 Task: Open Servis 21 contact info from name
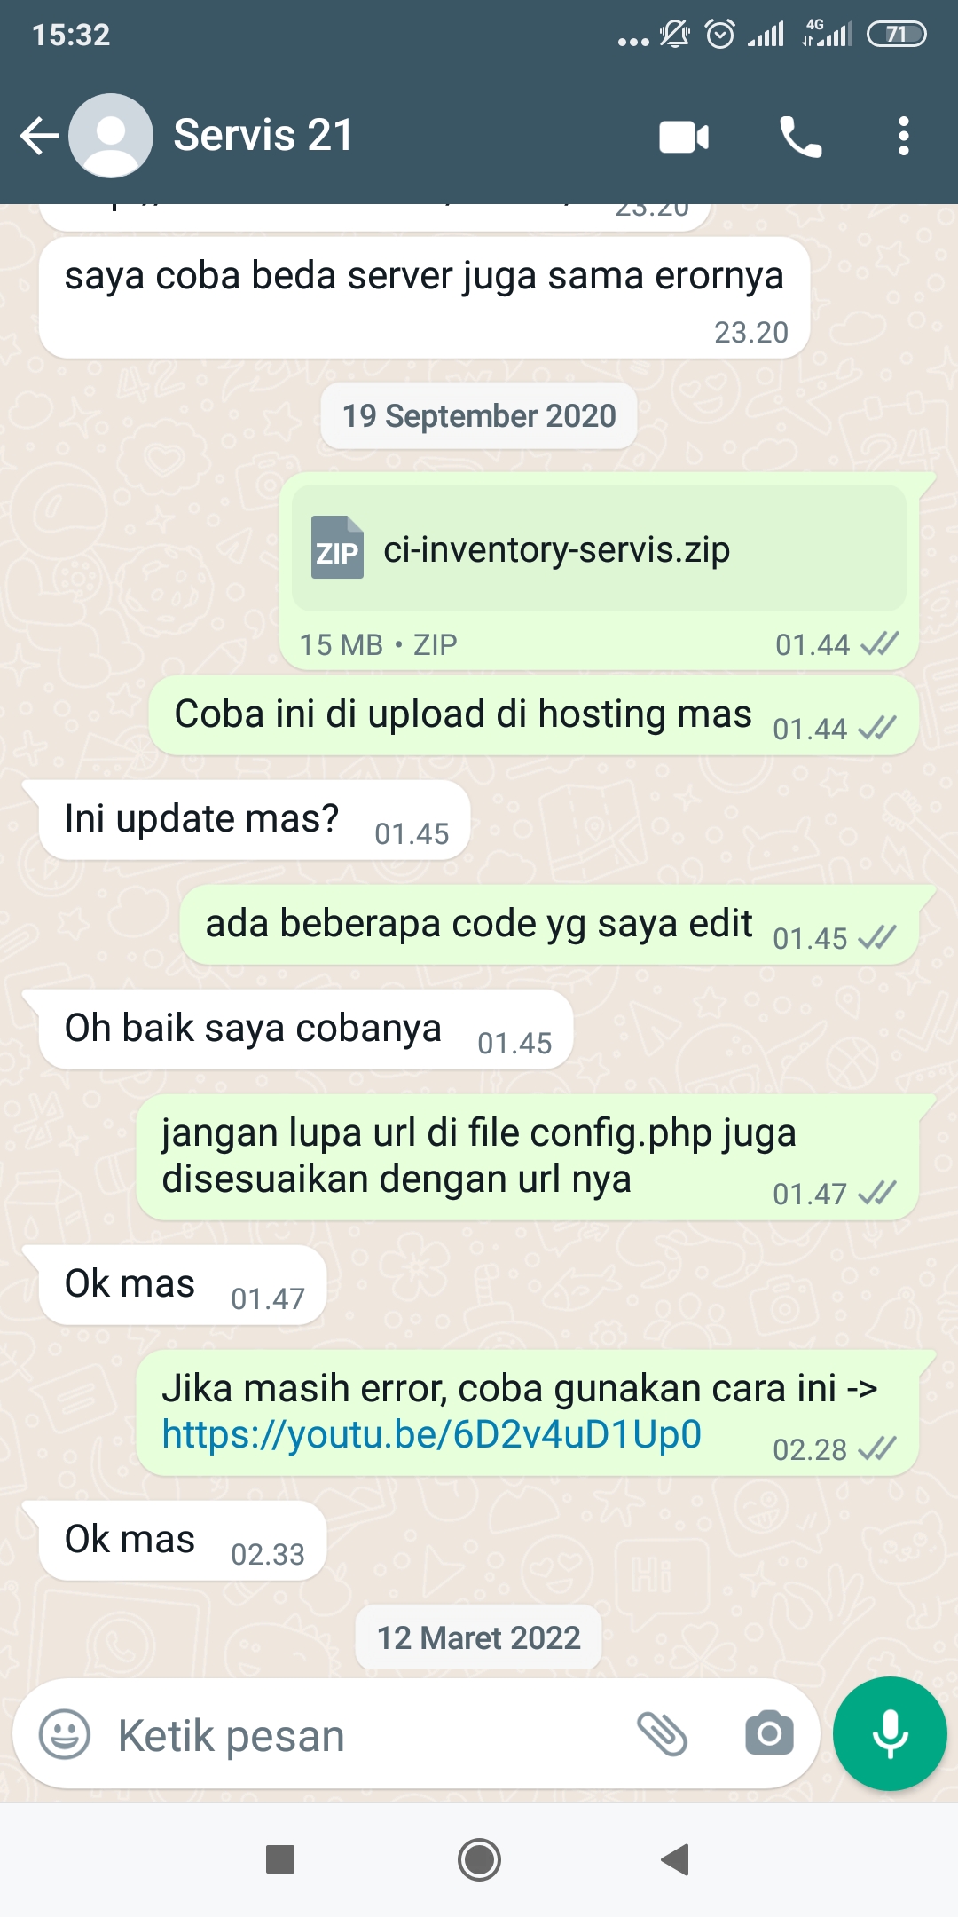263,136
